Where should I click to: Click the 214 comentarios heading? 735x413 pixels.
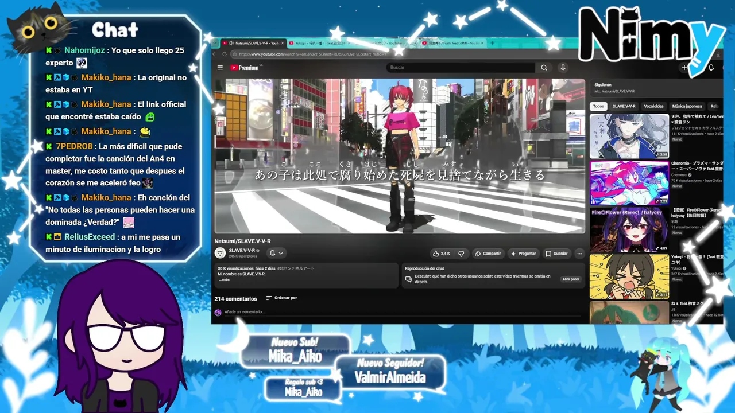[x=236, y=299]
